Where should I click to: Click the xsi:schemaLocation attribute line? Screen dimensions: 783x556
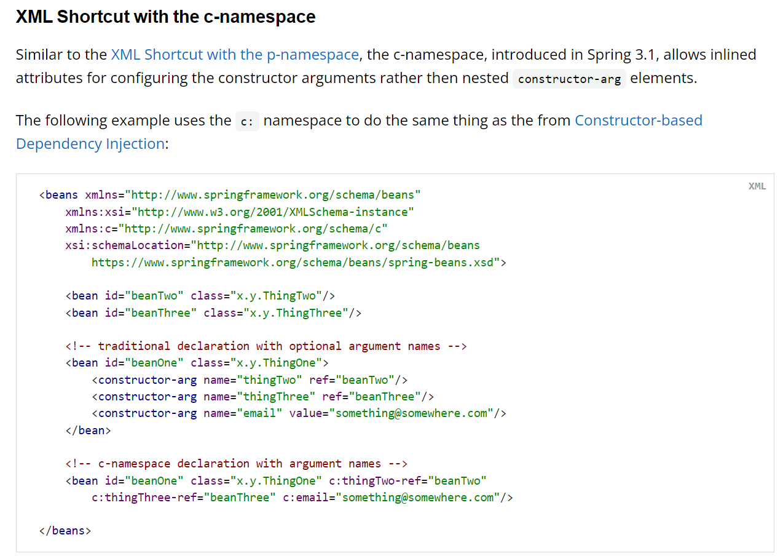point(272,245)
